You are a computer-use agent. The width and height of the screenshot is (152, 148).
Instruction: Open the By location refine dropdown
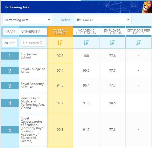(103, 20)
